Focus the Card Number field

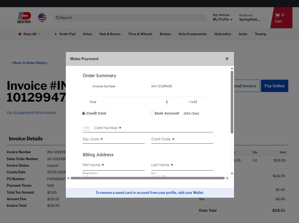[x=148, y=128]
